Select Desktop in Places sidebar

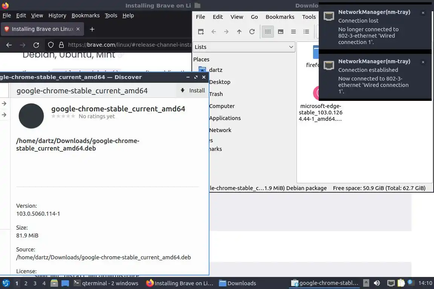tap(220, 82)
